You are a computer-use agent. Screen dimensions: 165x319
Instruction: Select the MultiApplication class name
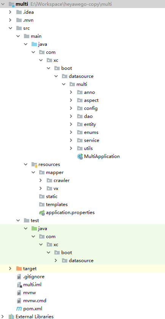[102, 156]
